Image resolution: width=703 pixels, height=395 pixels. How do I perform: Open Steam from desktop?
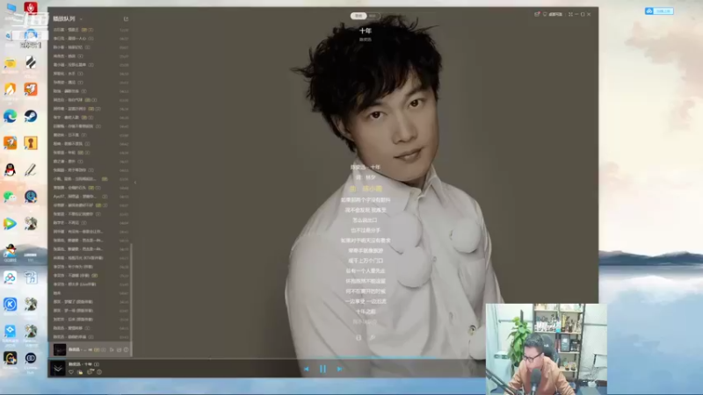point(31,117)
